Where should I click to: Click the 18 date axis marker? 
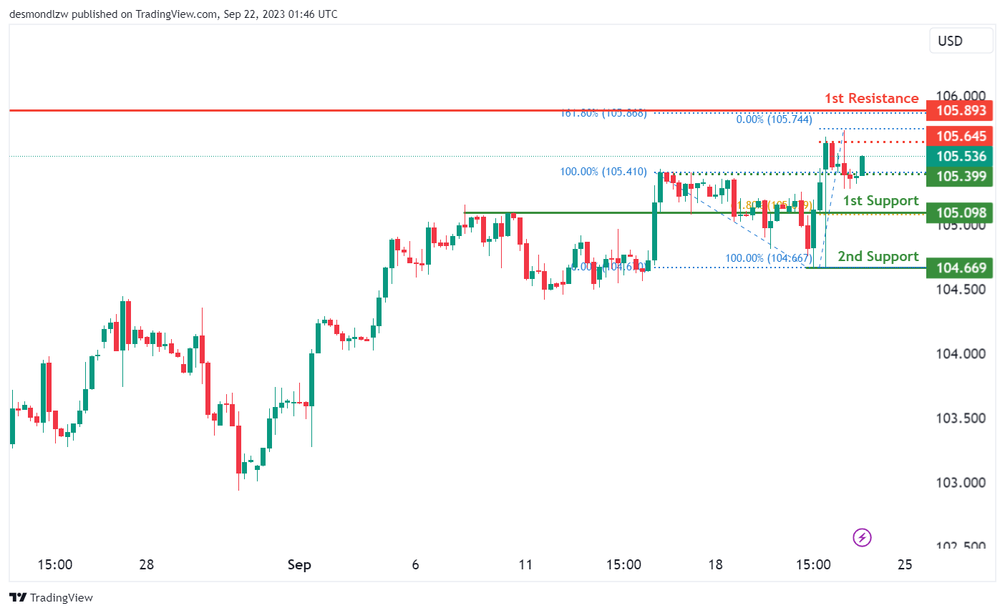pos(715,564)
